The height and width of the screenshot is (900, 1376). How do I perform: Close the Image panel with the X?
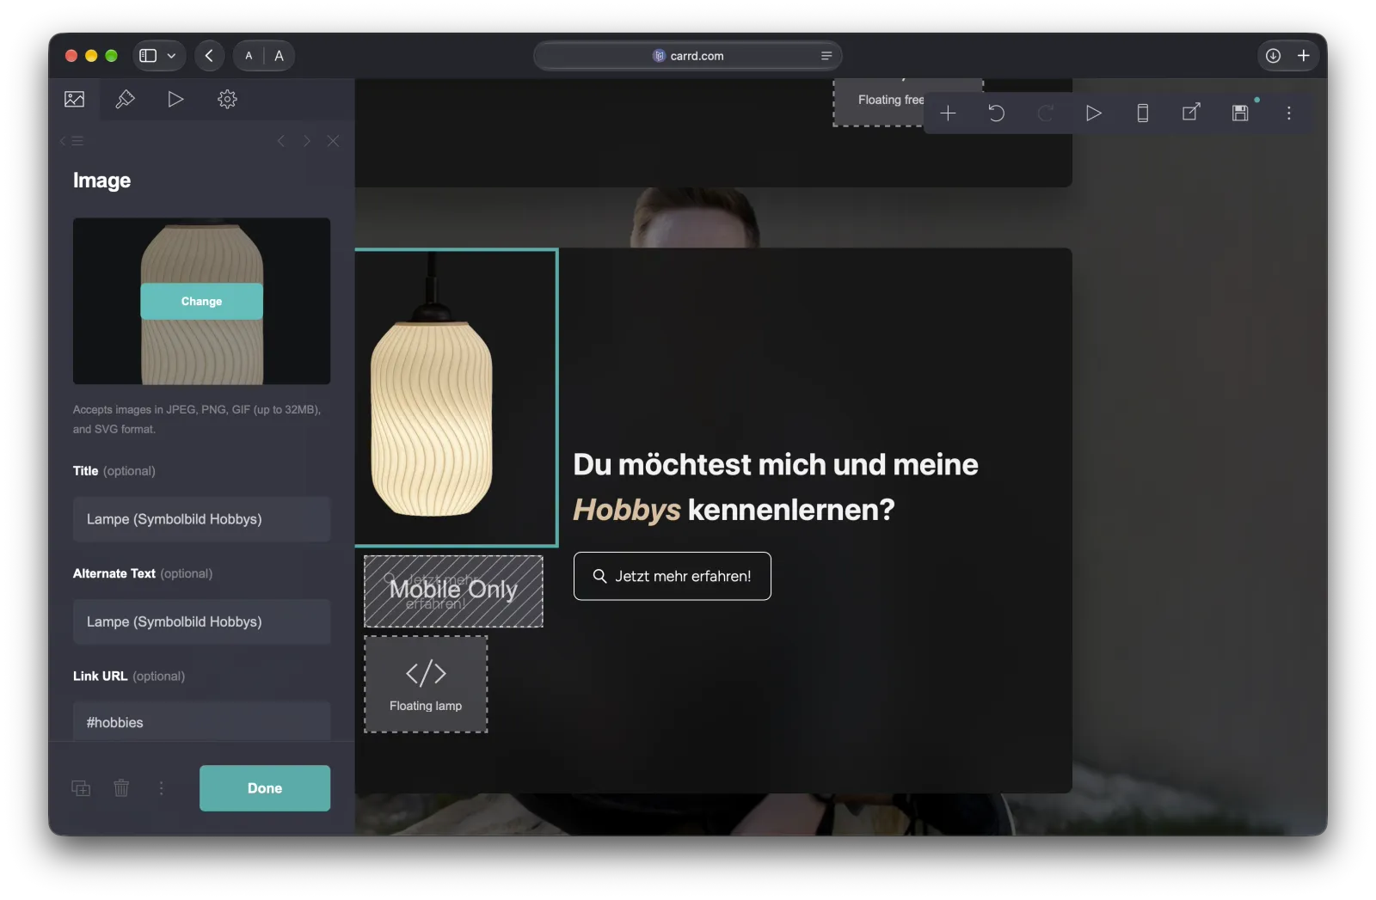pyautogui.click(x=333, y=141)
